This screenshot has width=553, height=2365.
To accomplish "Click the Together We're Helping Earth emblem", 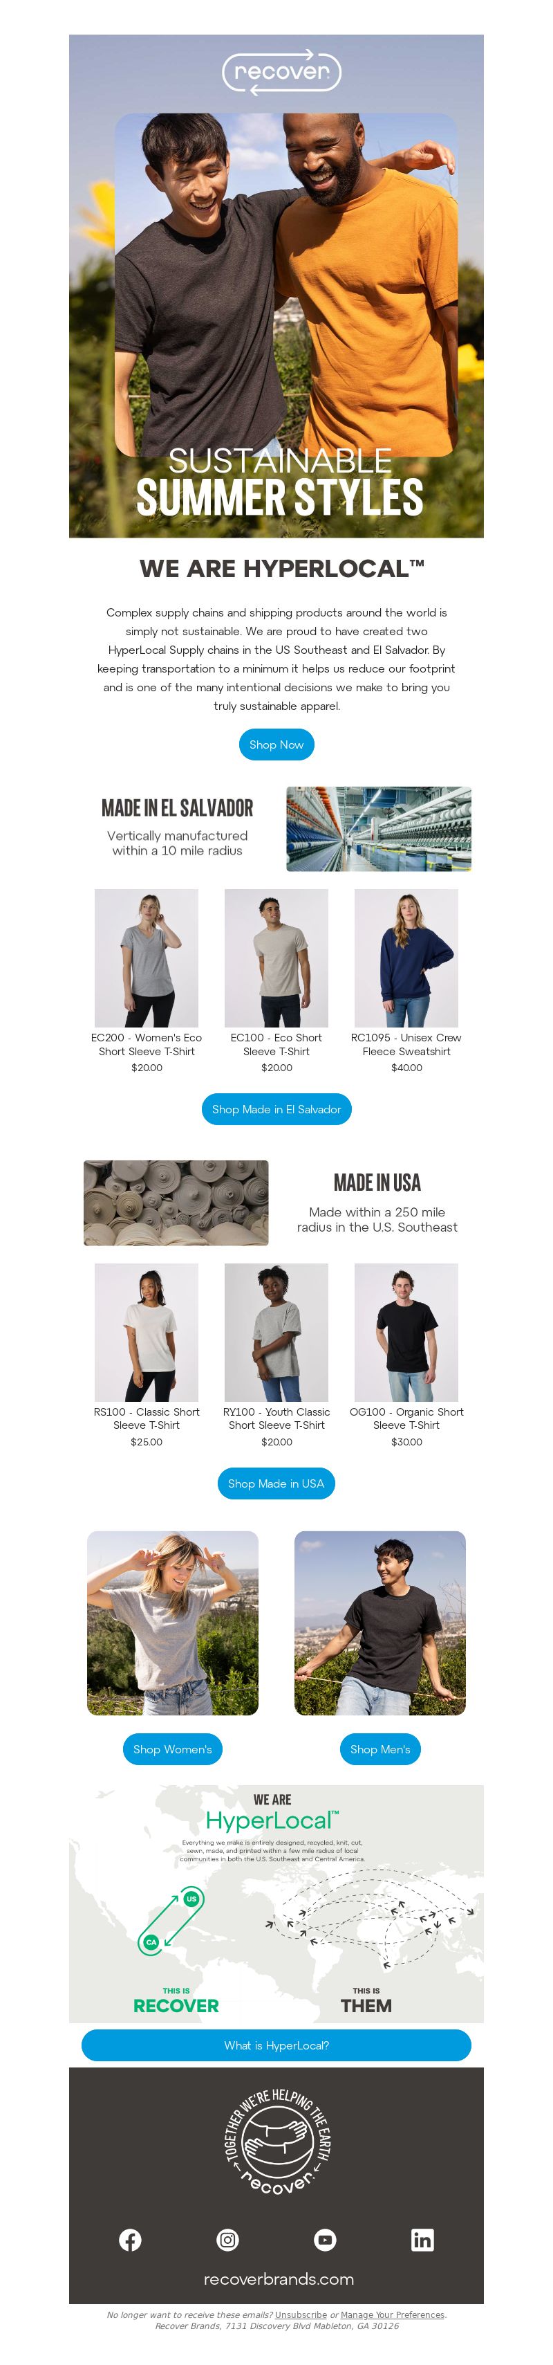I will tap(277, 2142).
